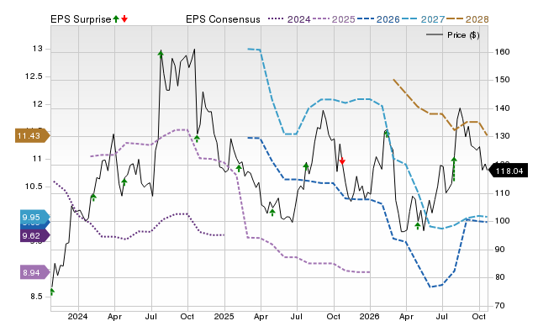538x321 pixels.
Task: Select the 11.43 brown value tag
Action: 32,136
